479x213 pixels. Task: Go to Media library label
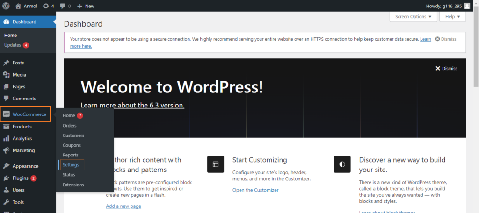point(19,75)
